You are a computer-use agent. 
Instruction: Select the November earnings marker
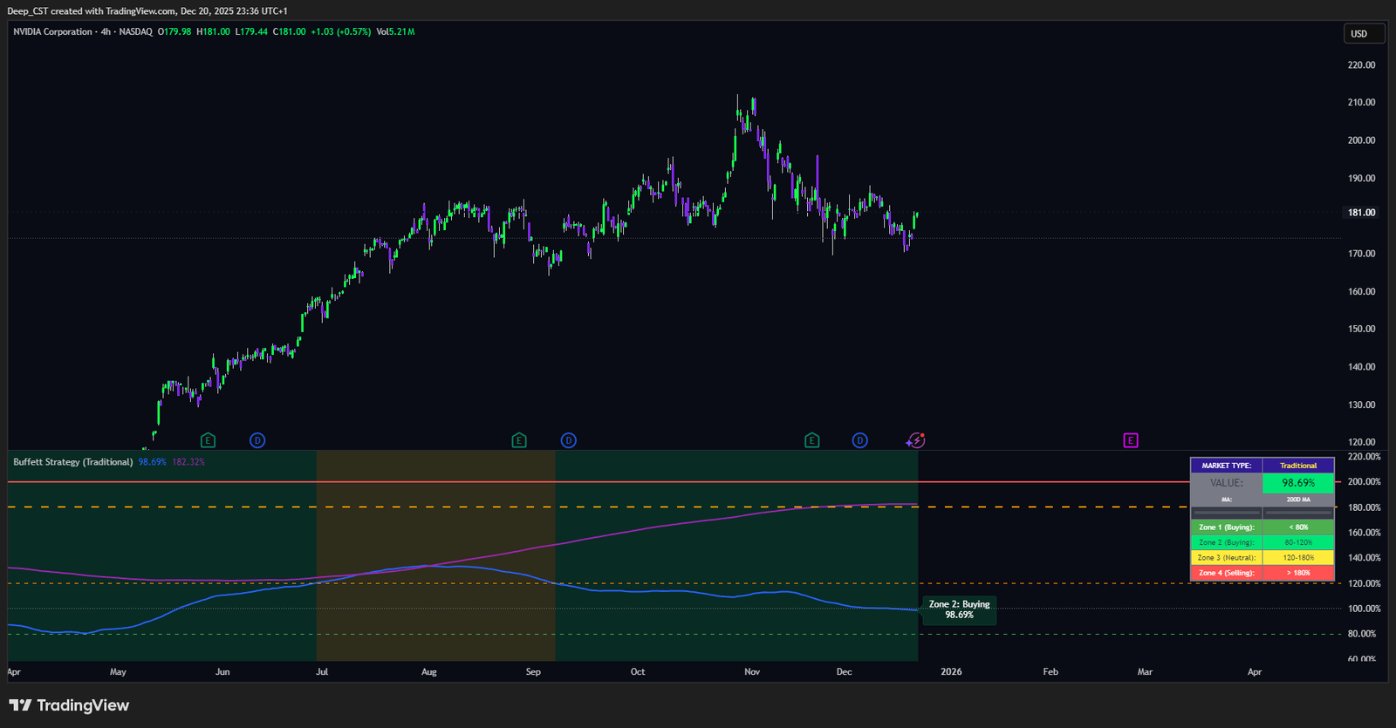812,440
